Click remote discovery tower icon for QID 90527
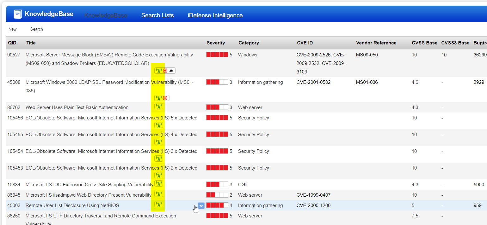The image size is (487, 225). pyautogui.click(x=159, y=71)
